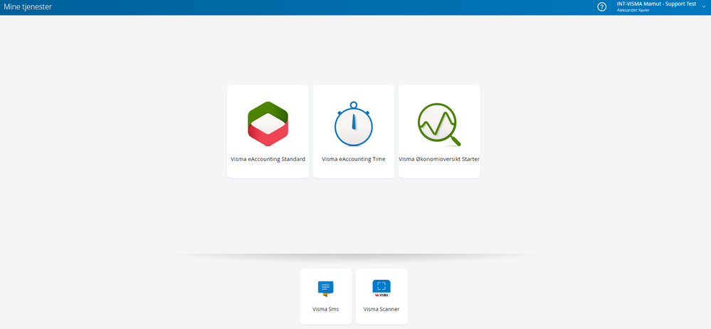Viewport: 711px width, 329px height.
Task: Click the Visma eAccounting Time label
Action: click(x=354, y=160)
